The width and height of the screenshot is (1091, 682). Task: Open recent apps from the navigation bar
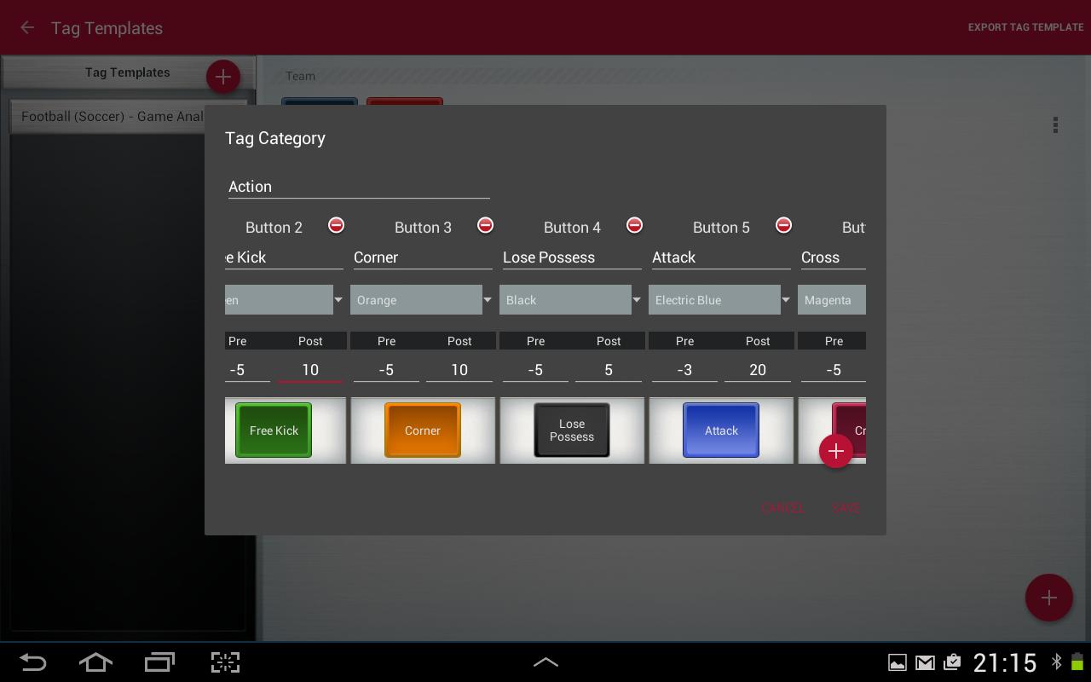point(159,662)
